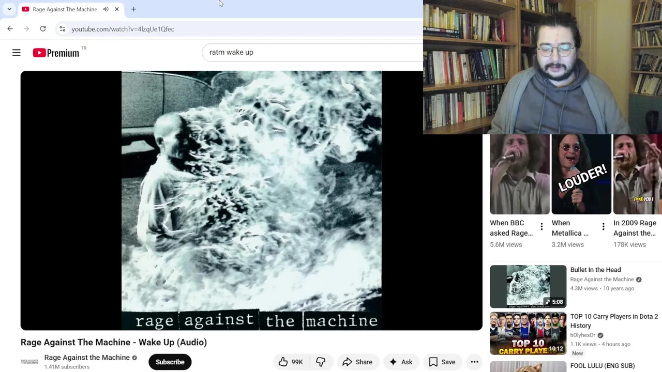The width and height of the screenshot is (662, 372).
Task: Save the video to a playlist
Action: point(442,362)
